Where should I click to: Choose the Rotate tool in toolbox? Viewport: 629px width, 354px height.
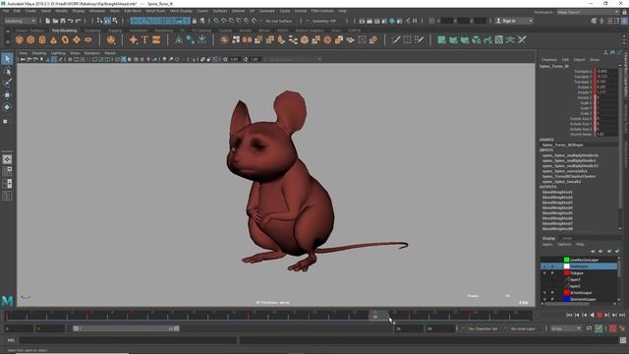pyautogui.click(x=7, y=107)
